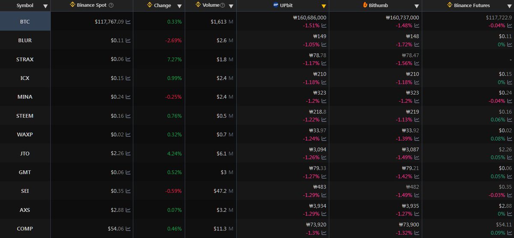The image size is (514, 238).
Task: Open MINA Binance Futures chart icon
Action: [x=509, y=101]
